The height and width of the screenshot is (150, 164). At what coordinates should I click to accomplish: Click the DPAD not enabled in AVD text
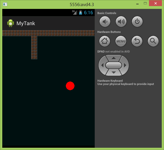[x=113, y=52]
